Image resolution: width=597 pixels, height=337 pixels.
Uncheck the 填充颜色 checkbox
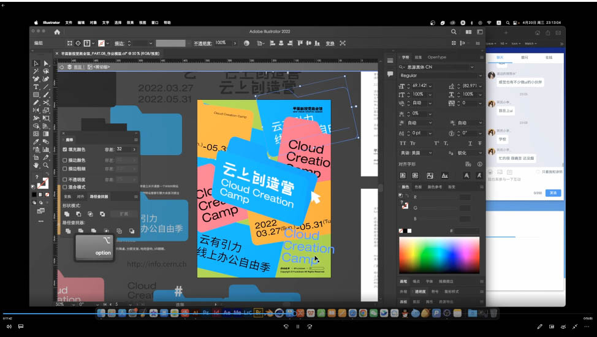[x=65, y=150]
